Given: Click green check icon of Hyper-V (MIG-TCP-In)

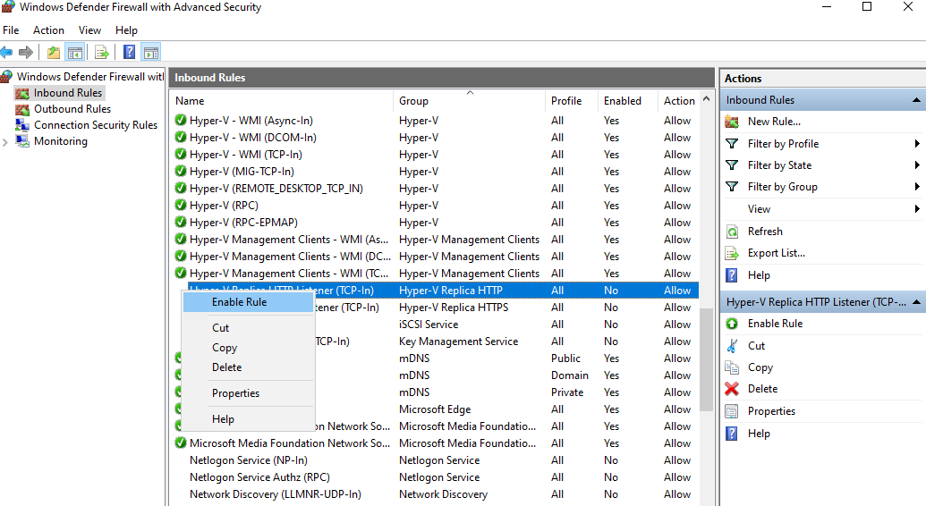Looking at the screenshot, I should click(x=181, y=172).
